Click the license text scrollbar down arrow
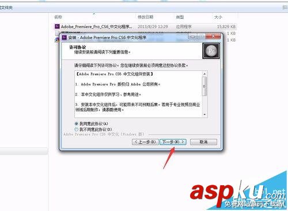 (204, 114)
